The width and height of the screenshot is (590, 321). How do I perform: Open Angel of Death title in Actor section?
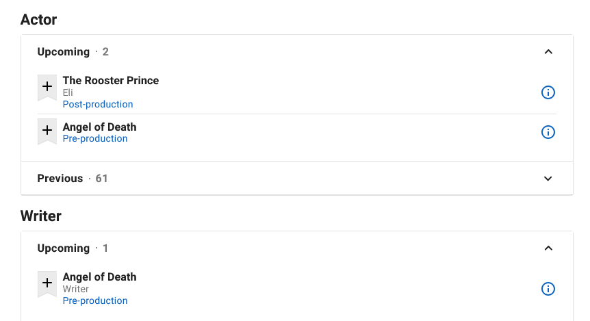[x=99, y=127]
